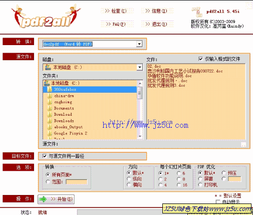Select 本地磁盘 (C:) root tree row
253x215 pixels.
pyautogui.click(x=90, y=83)
